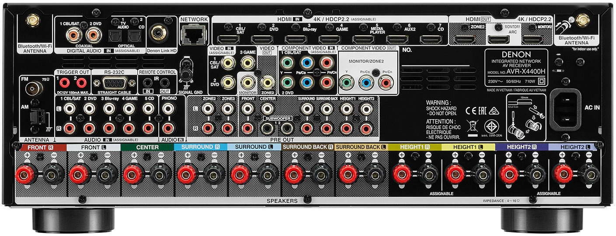Image resolution: width=616 pixels, height=236 pixels.
Task: Click the FM 75Ω antenna connector
Action: [34, 88]
